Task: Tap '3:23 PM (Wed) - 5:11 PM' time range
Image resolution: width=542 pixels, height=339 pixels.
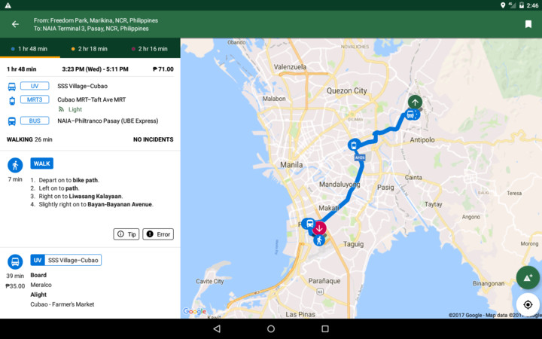Action: click(95, 69)
